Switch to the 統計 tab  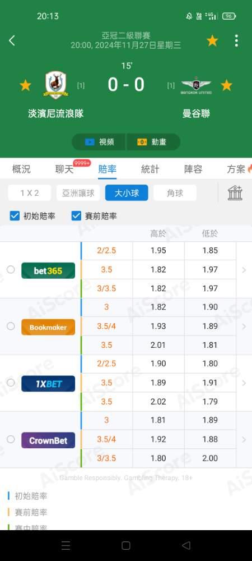150,169
